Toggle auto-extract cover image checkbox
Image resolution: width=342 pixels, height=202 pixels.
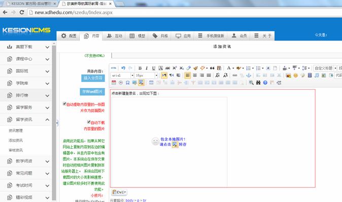[64, 104]
